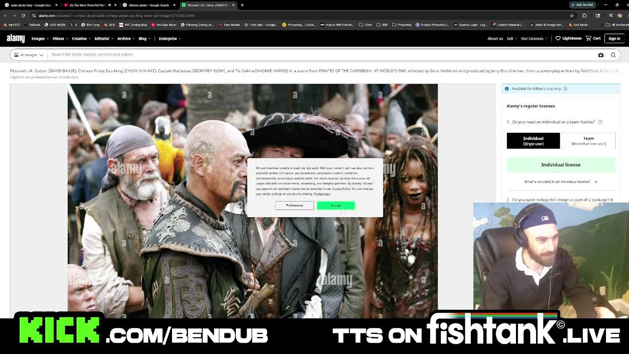This screenshot has height=354, width=629.
Task: Open the Silver bookmark folder
Action: [x=365, y=25]
